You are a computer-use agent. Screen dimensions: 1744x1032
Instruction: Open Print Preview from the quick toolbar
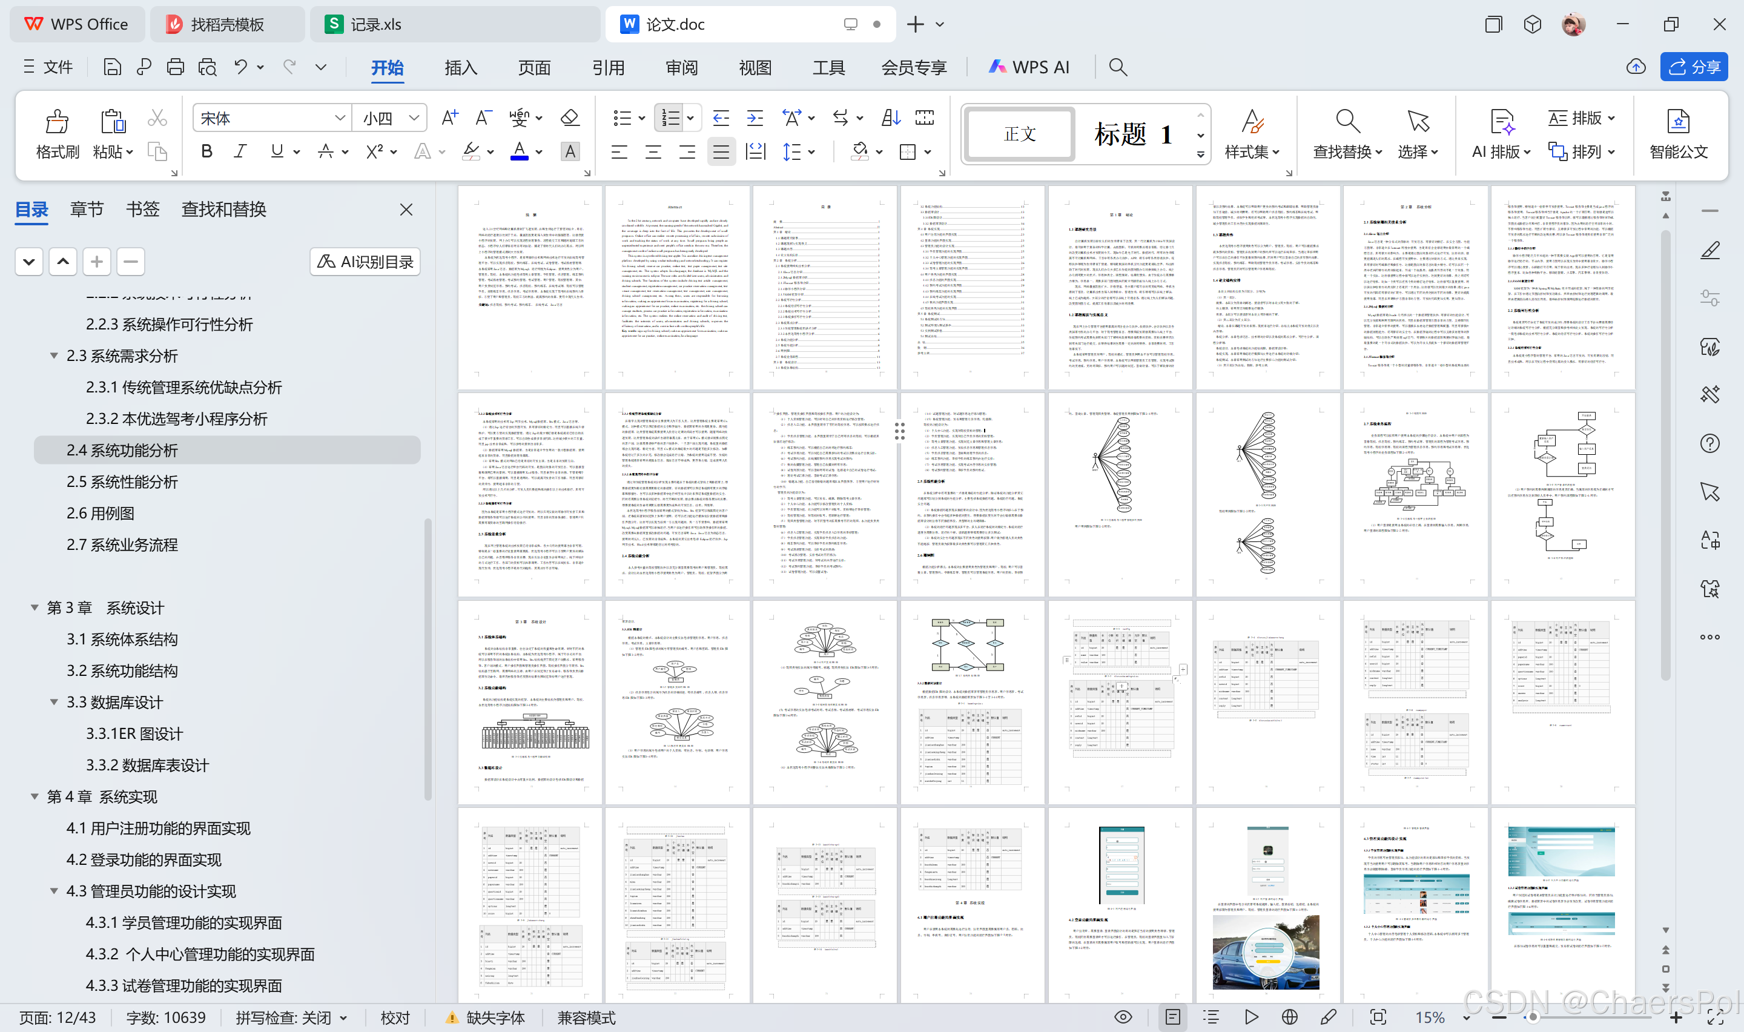click(x=208, y=67)
